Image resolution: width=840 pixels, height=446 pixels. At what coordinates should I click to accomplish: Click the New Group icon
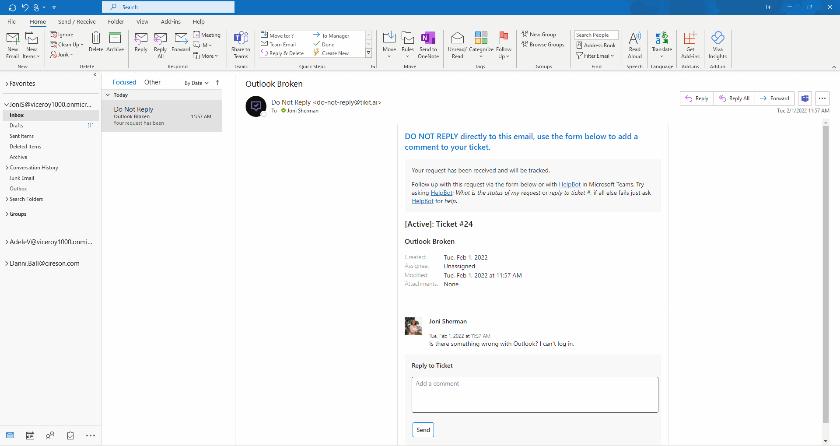coord(525,34)
